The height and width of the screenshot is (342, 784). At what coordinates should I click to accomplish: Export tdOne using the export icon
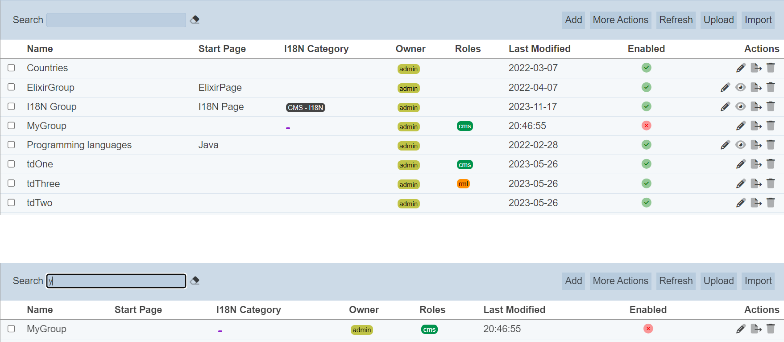756,164
